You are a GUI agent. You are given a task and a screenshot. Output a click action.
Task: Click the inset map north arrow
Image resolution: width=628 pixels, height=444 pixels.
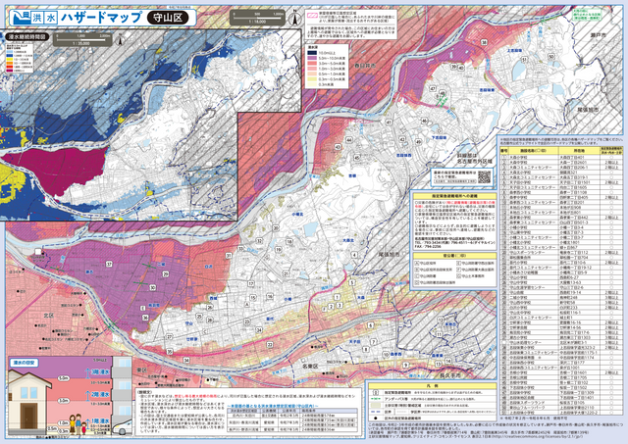click(119, 39)
